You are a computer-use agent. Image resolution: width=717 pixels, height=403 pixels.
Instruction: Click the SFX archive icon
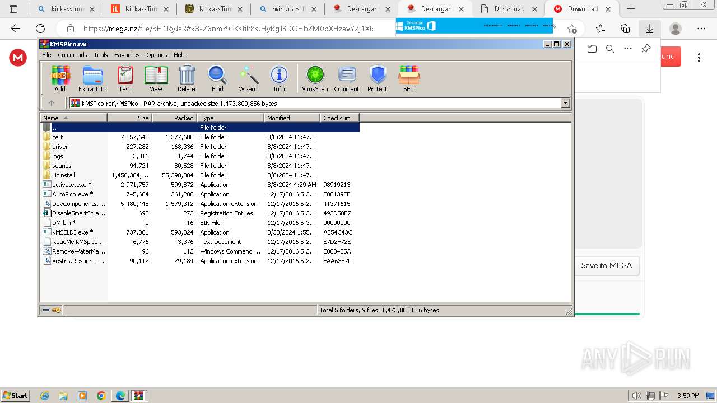point(409,79)
